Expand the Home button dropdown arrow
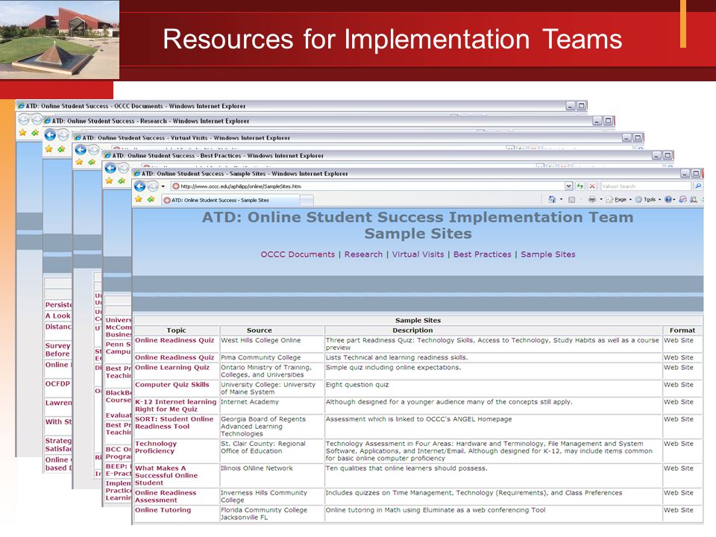 (x=561, y=200)
